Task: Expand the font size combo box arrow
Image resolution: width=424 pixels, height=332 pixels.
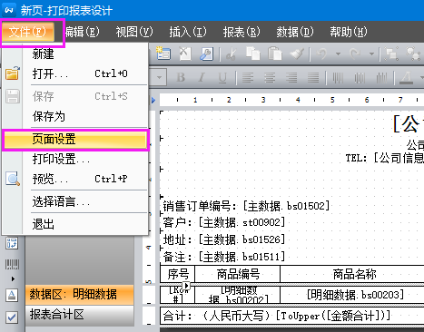Action: pos(159,78)
